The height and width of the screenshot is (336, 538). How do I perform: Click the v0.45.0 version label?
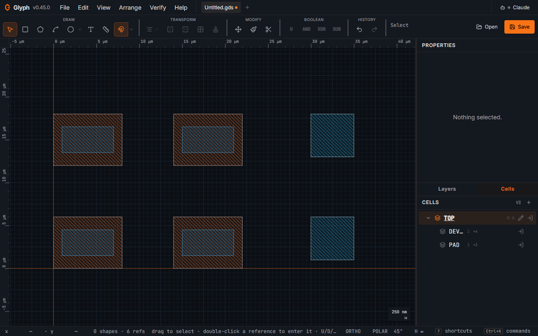pos(41,8)
